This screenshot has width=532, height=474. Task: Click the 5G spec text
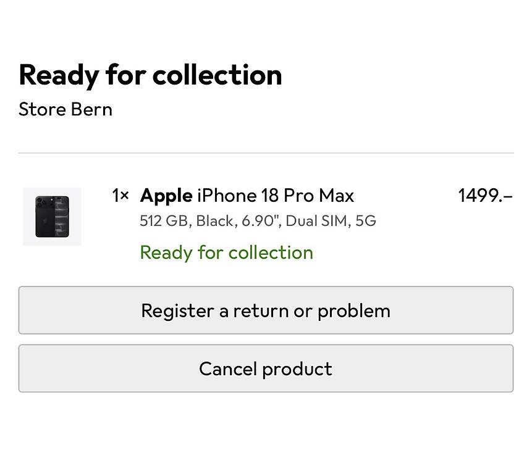(x=366, y=221)
